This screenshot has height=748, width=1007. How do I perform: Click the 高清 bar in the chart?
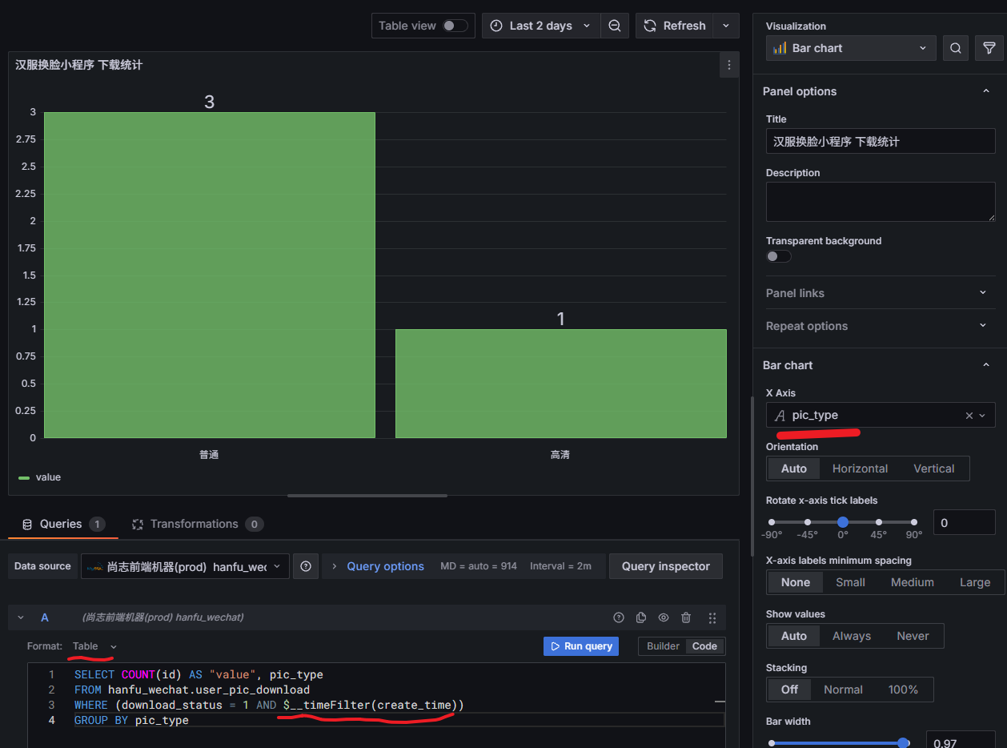[x=561, y=384]
